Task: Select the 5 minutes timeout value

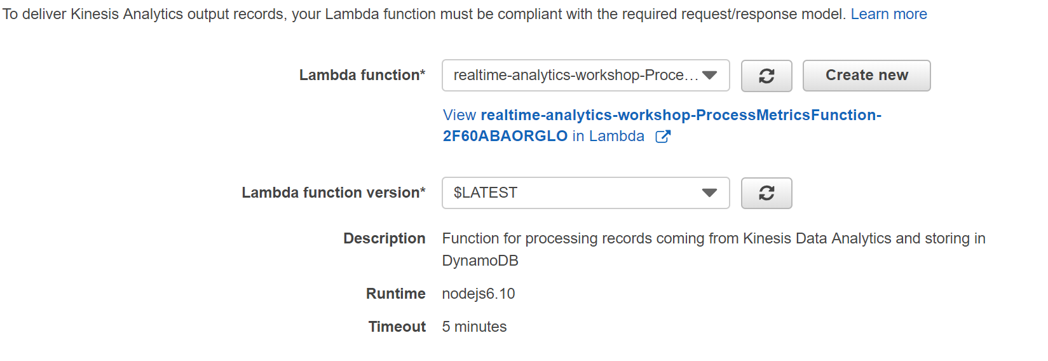Action: [475, 327]
